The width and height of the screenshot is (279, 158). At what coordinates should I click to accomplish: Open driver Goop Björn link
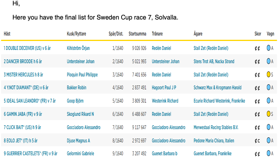pyautogui.click(x=75, y=101)
